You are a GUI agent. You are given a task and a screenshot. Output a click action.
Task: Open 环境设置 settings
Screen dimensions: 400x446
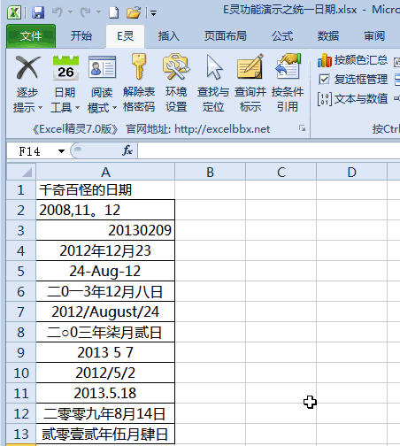176,84
